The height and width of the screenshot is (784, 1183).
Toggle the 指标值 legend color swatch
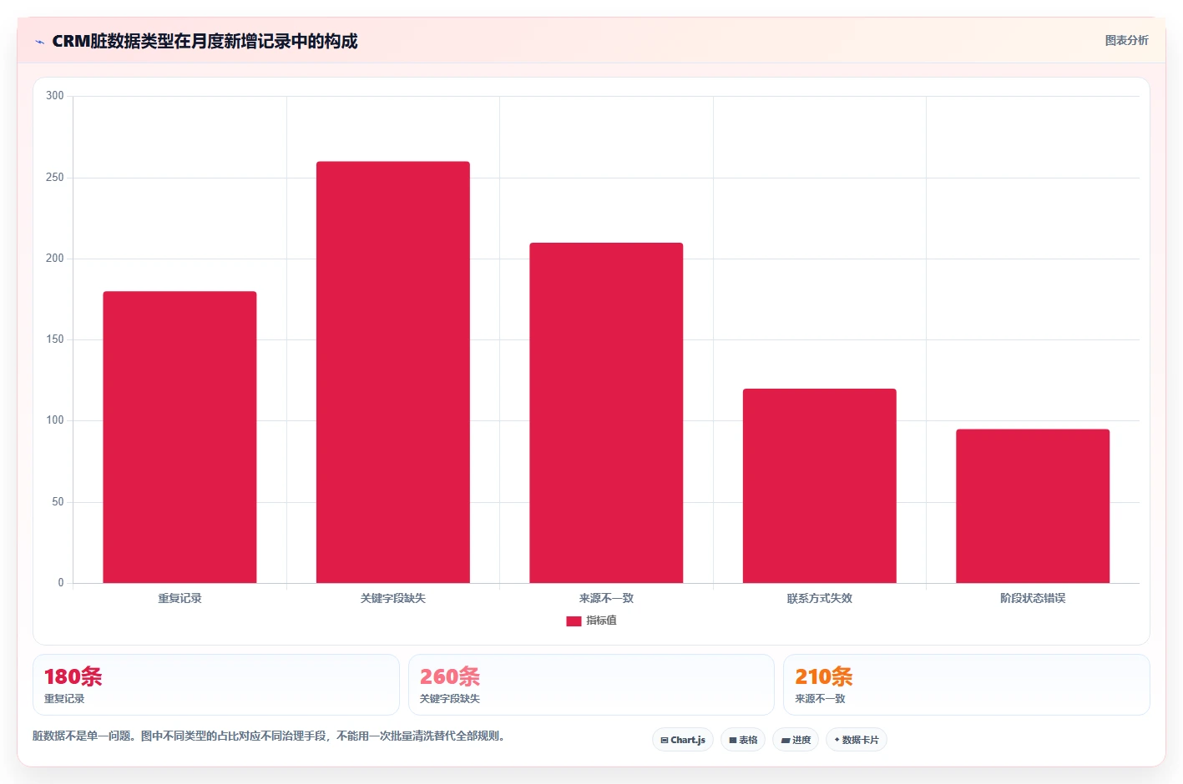click(x=574, y=621)
